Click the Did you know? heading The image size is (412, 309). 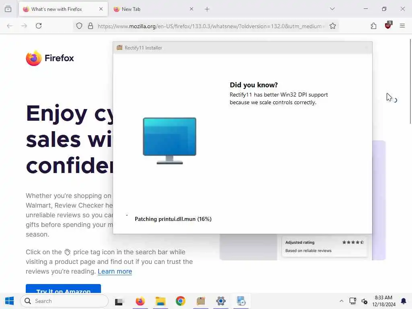coord(253,85)
